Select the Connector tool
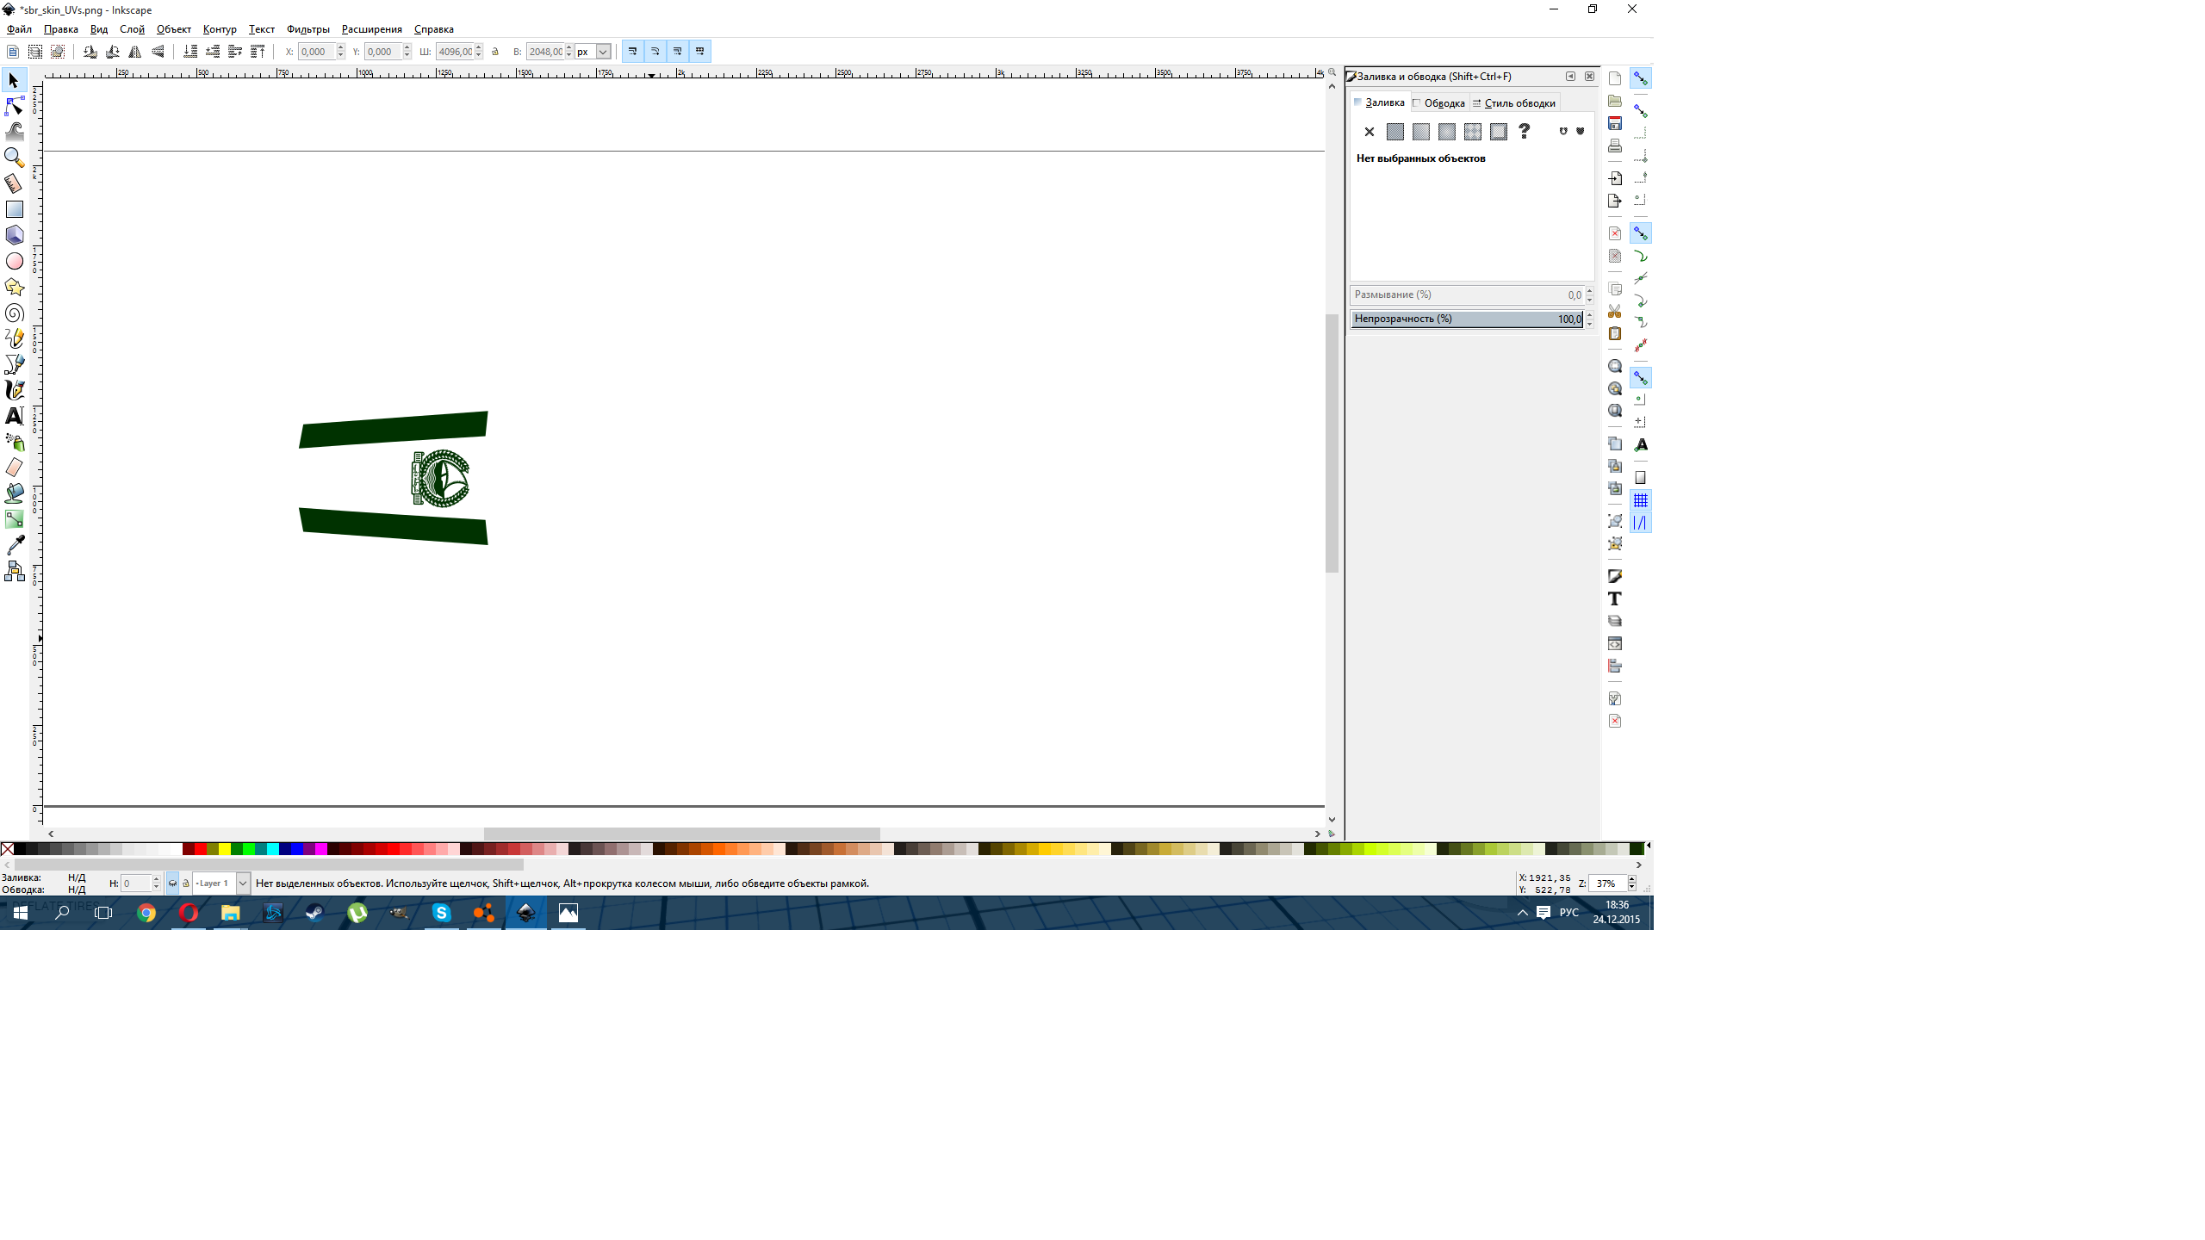The width and height of the screenshot is (2205, 1240). [x=14, y=571]
